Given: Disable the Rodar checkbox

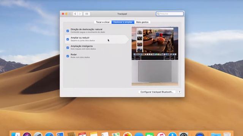Looking at the screenshot, I should (68, 56).
